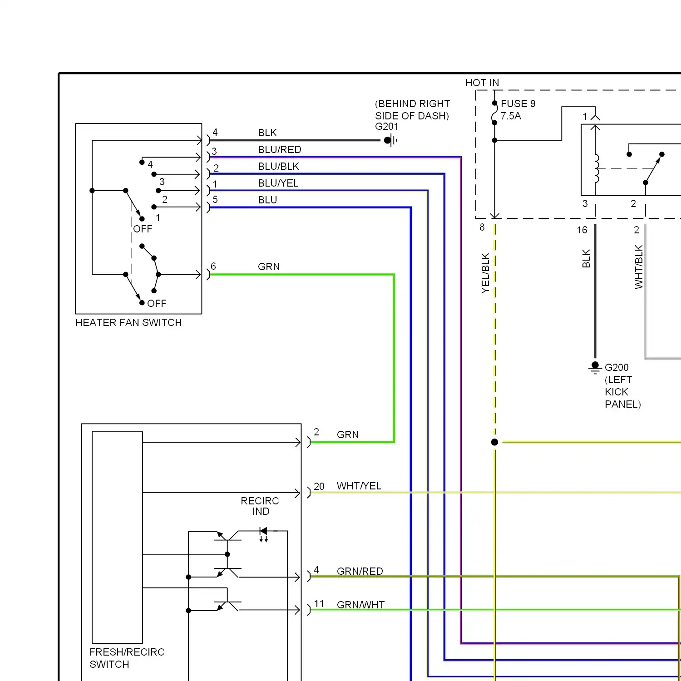This screenshot has width=681, height=681.
Task: Click the GRN label at fan switch pin 6
Action: (269, 266)
